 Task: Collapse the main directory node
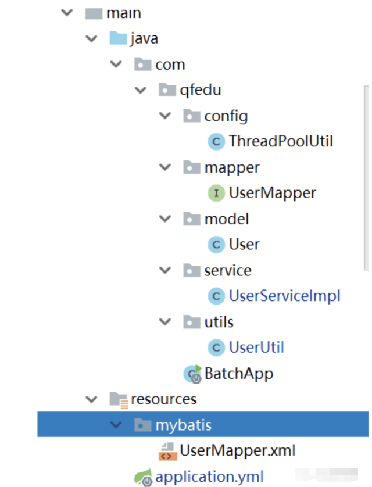[x=66, y=13]
